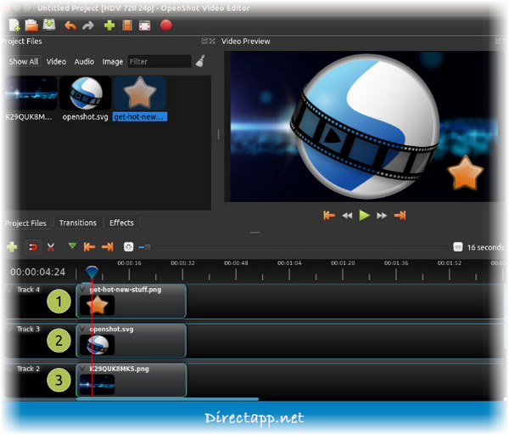509x435 pixels.
Task: Click the 00:01:04 mark on timeline ruler
Action: pos(289,263)
